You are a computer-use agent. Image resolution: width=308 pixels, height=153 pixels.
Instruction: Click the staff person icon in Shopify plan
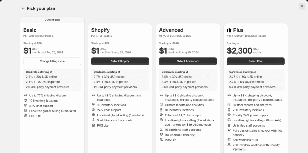pyautogui.click(x=94, y=120)
